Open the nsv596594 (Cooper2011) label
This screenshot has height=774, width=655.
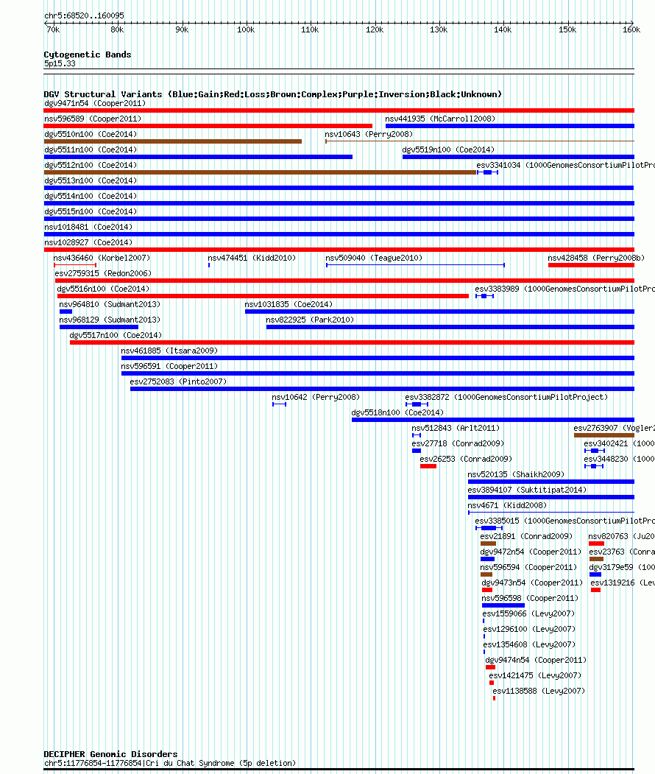528,566
